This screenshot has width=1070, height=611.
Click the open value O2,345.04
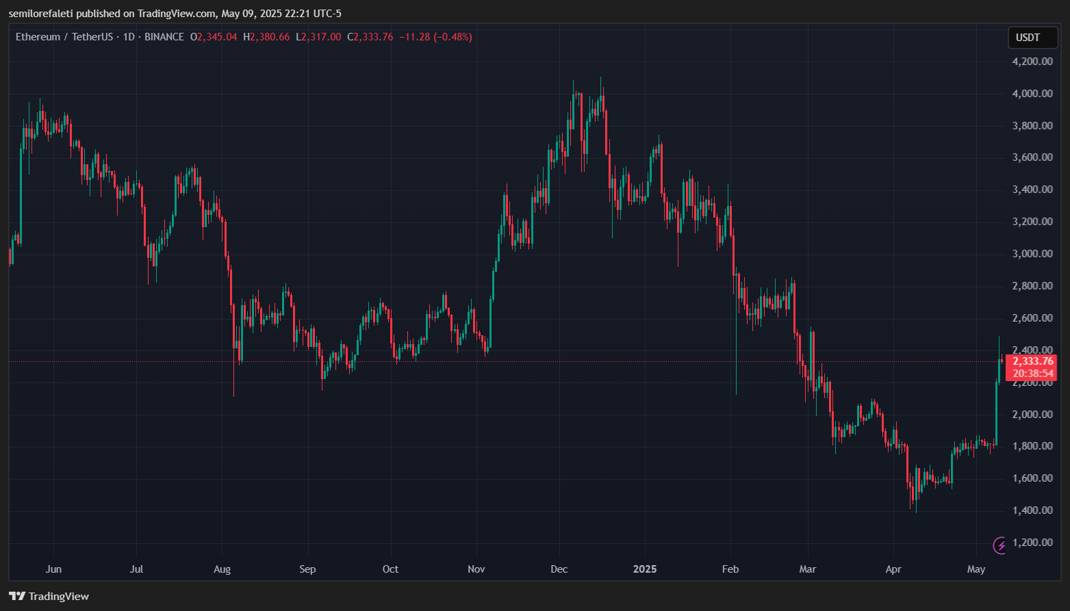coord(214,37)
